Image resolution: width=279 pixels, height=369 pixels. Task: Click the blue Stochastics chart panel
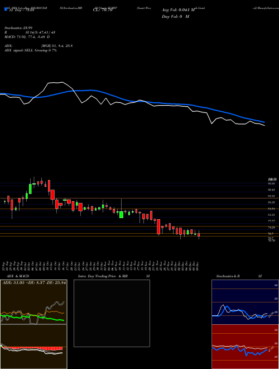pos(245,302)
